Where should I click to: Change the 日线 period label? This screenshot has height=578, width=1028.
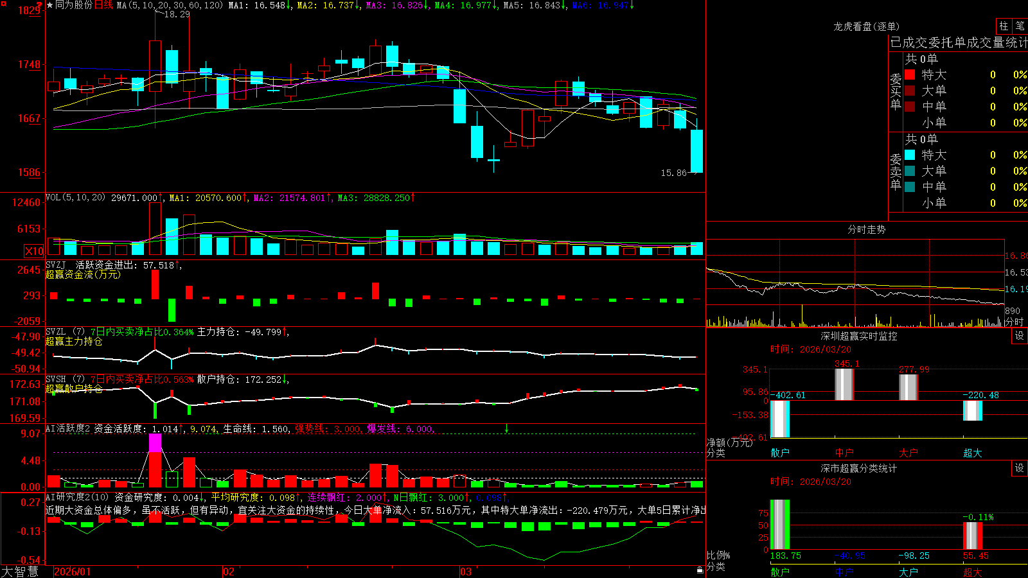click(x=103, y=5)
